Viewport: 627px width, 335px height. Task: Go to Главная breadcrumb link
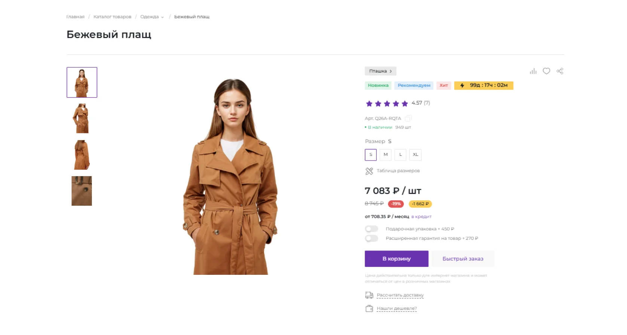75,17
